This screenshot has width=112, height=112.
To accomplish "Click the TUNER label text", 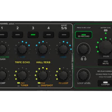I will tap(24, 85).
